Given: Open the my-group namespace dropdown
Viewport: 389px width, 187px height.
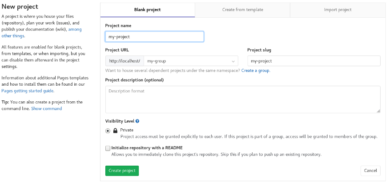Looking at the screenshot, I should tap(190, 61).
